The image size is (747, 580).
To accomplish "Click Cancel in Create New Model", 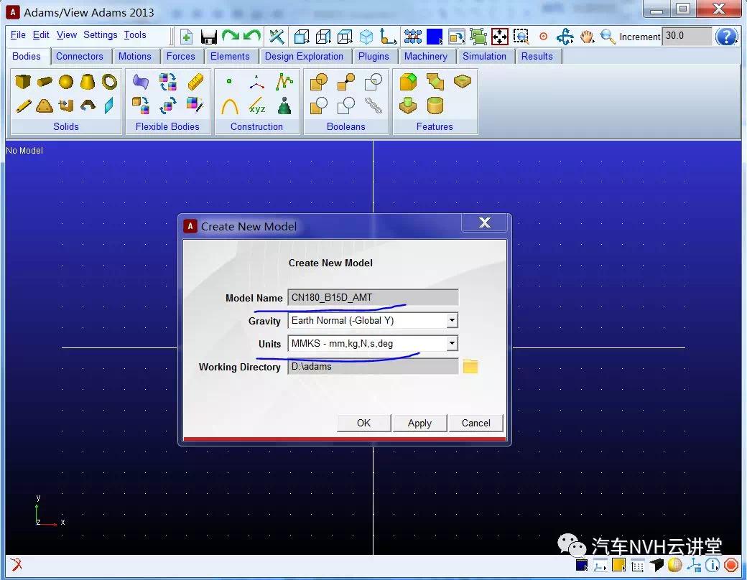I will coord(476,423).
